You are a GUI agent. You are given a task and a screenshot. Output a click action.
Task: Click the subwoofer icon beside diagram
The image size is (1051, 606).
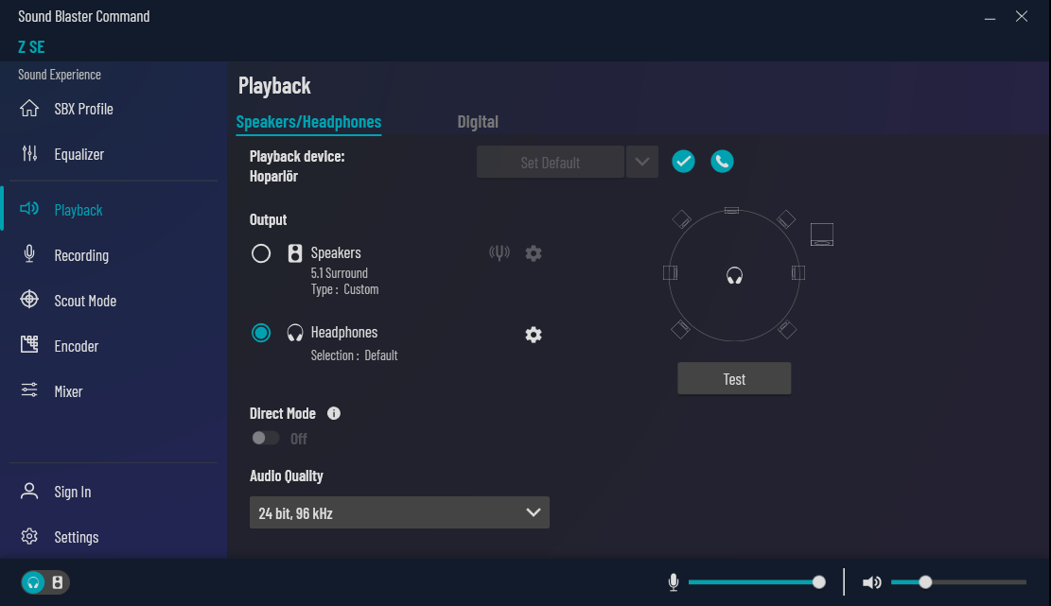(x=822, y=234)
